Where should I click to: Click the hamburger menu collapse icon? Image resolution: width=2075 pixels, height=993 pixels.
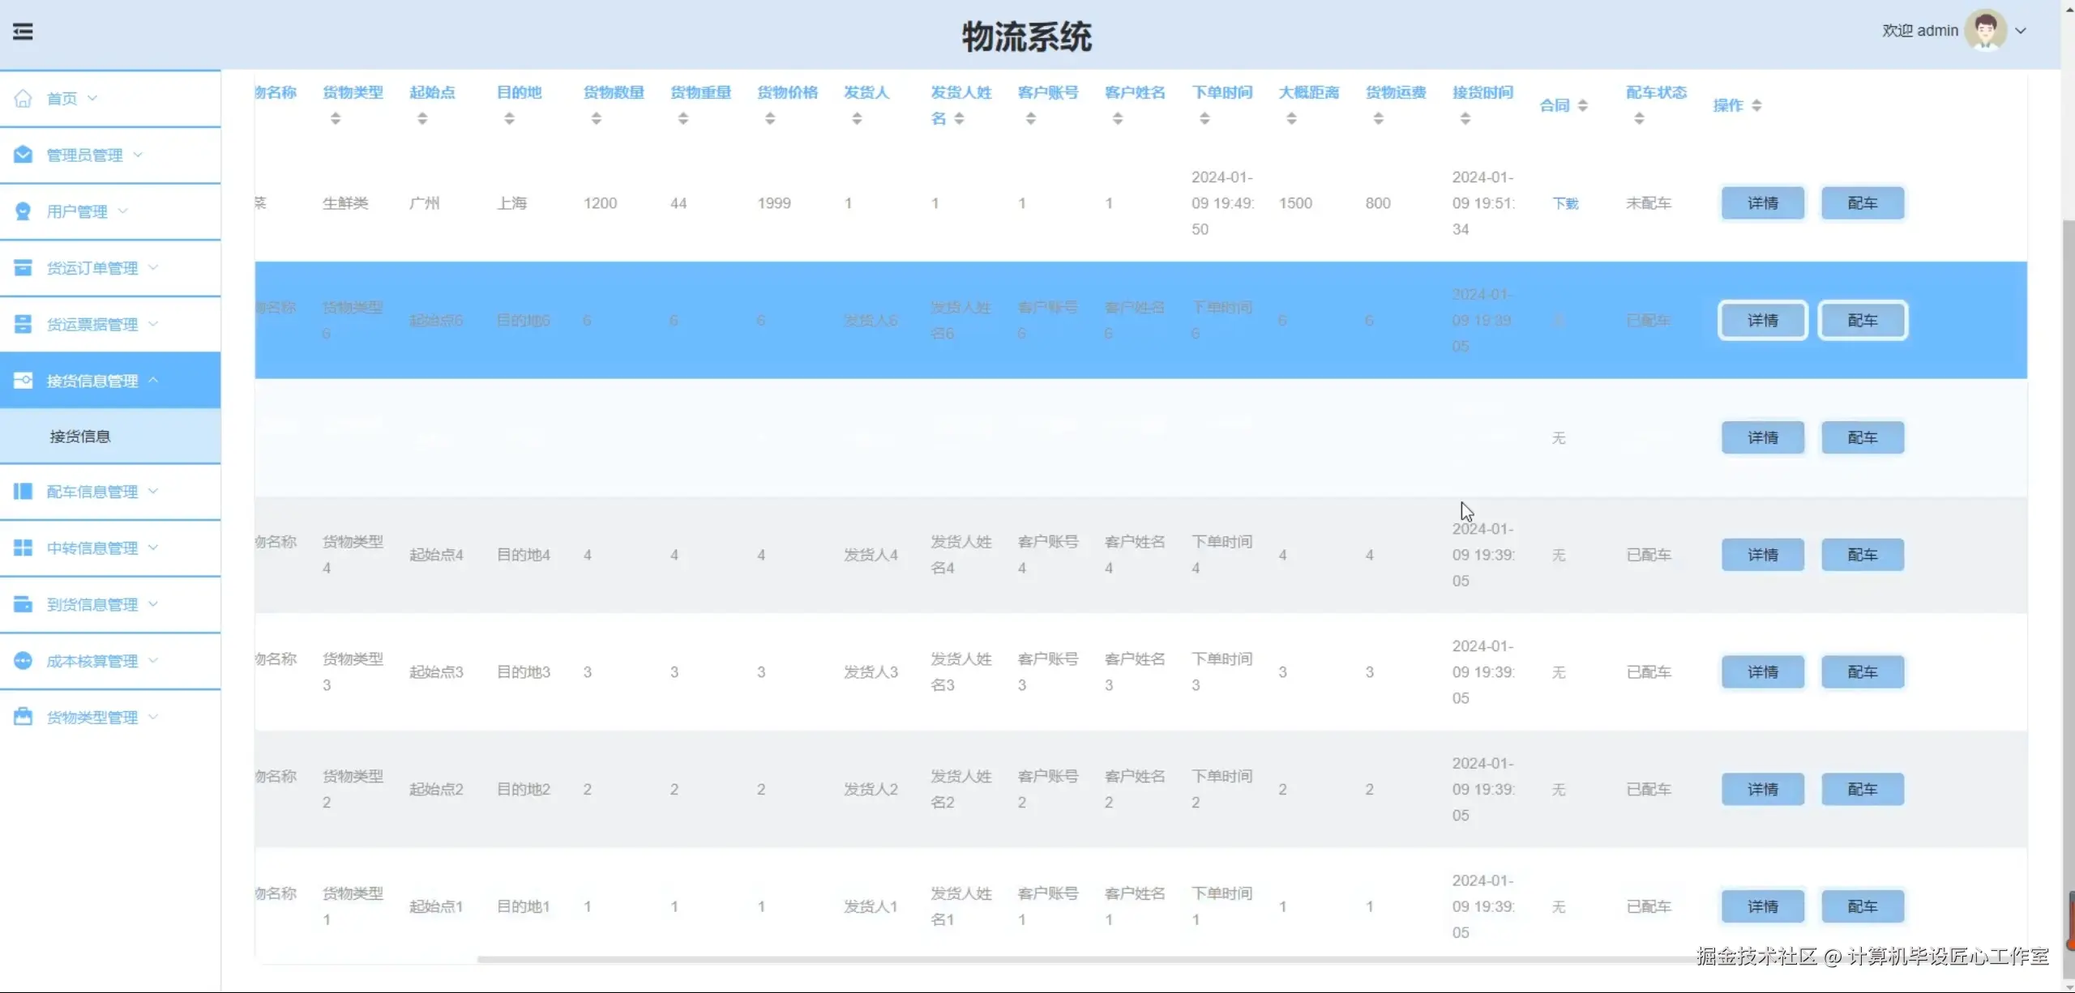(23, 32)
